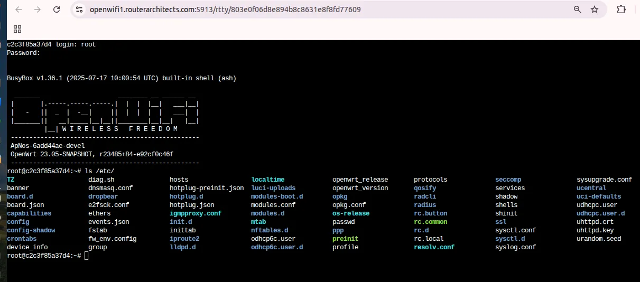Viewport: 640px width, 282px height.
Task: Reload the rtty terminal page
Action: pyautogui.click(x=57, y=10)
